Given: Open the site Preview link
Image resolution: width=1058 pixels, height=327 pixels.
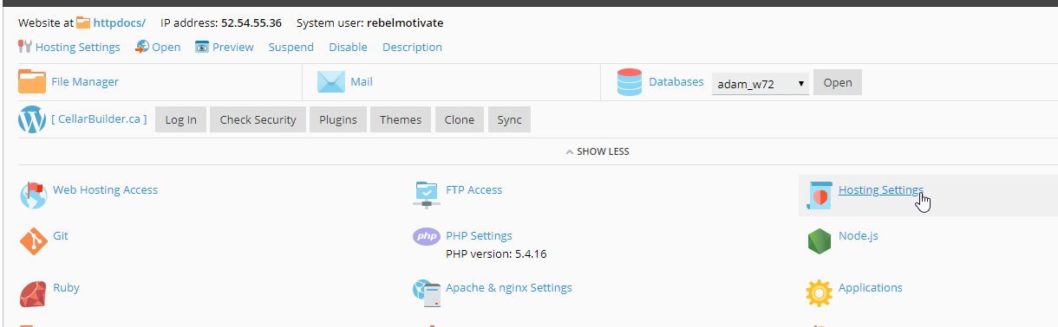Looking at the screenshot, I should pyautogui.click(x=233, y=48).
